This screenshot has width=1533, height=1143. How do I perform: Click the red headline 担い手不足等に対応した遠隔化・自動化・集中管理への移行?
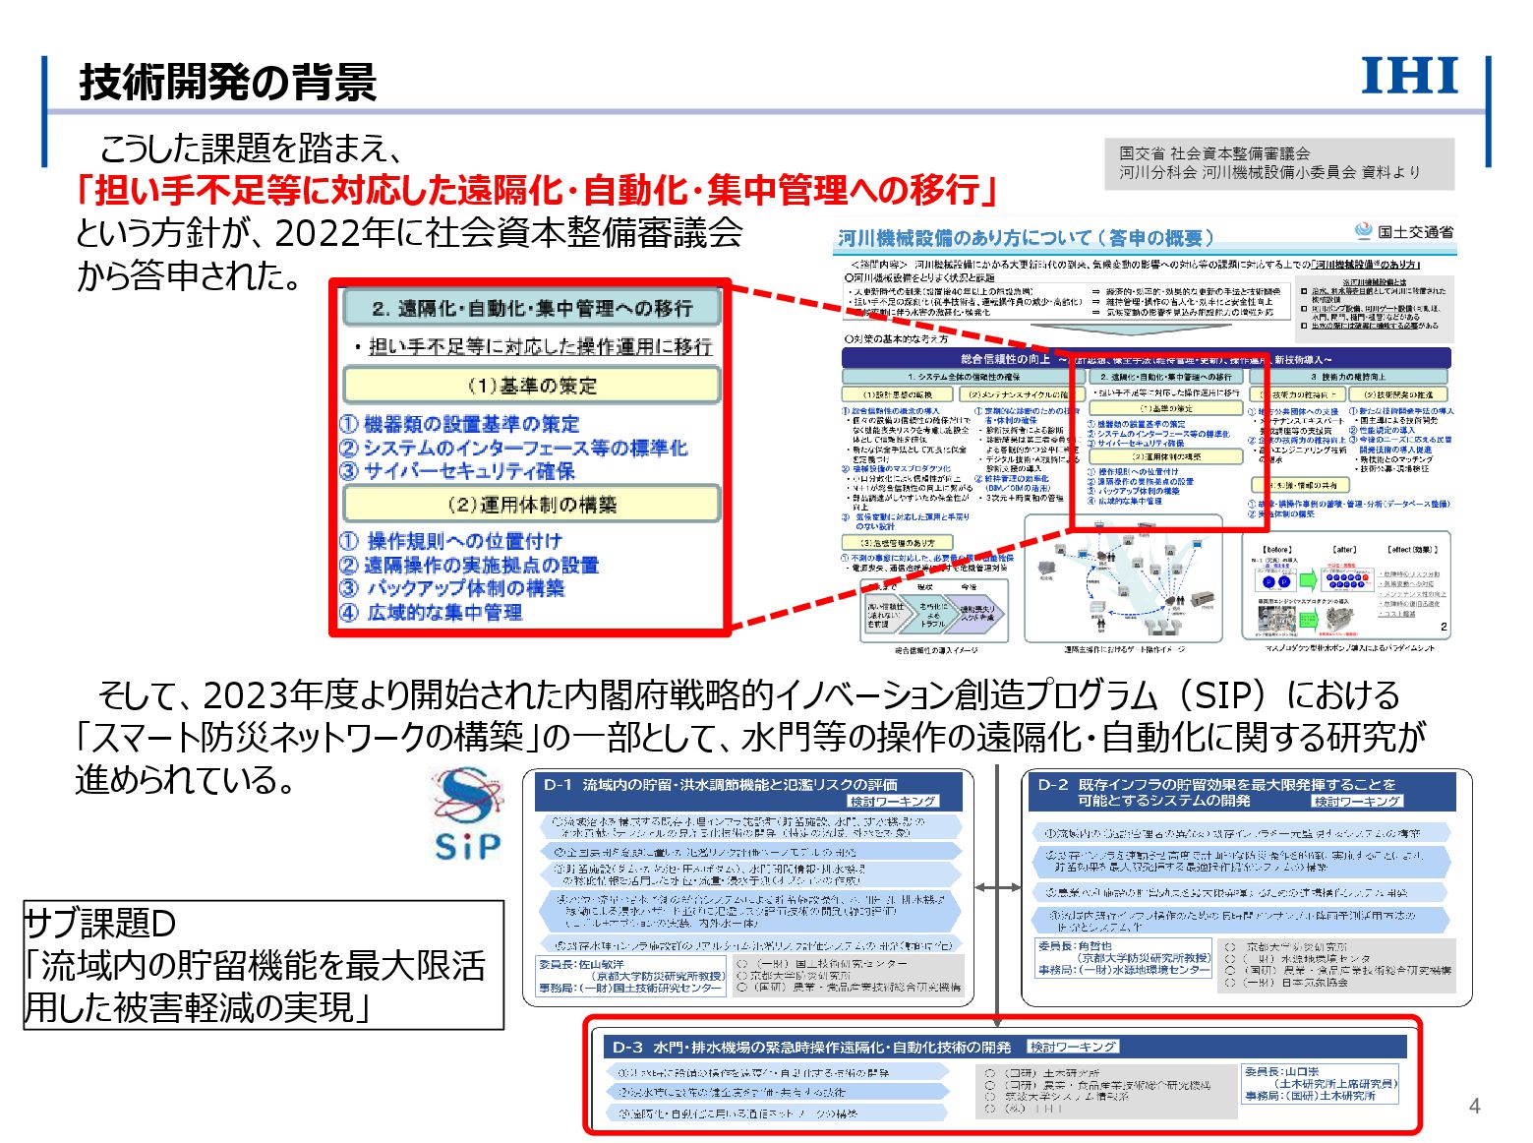pos(537,190)
